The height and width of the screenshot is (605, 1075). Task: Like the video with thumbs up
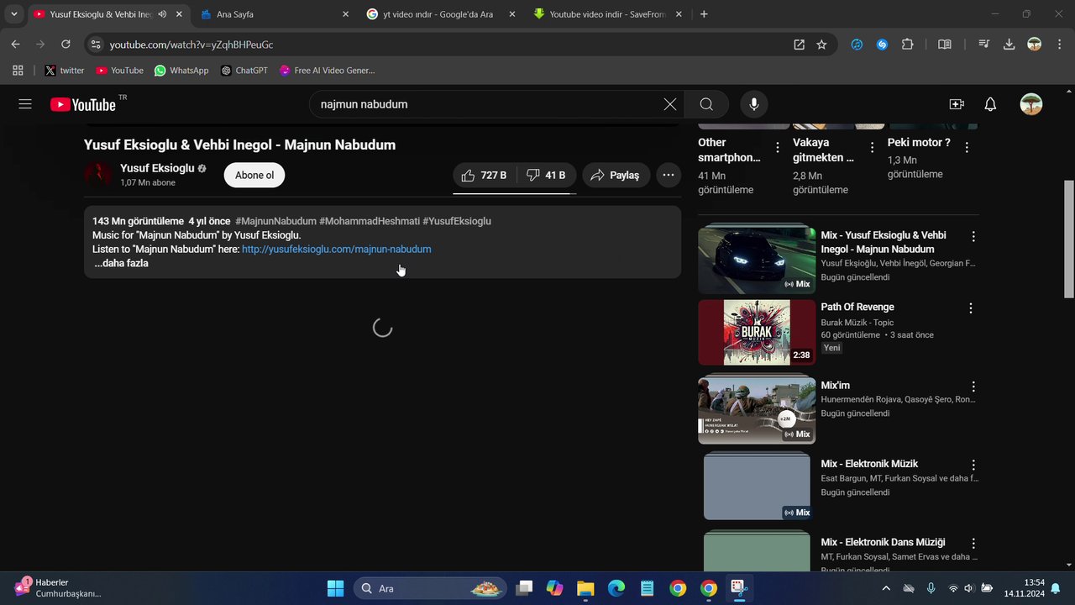tap(485, 175)
